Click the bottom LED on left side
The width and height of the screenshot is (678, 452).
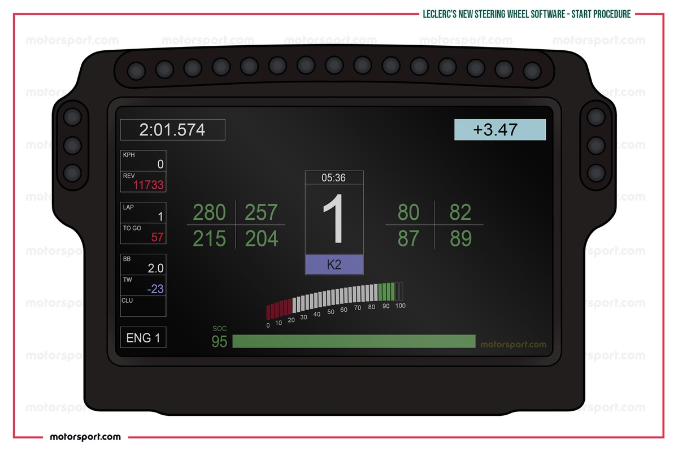72,172
